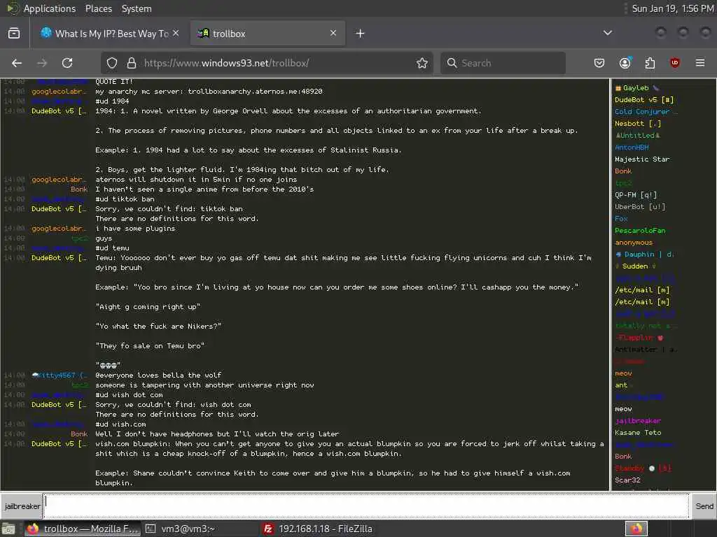Open the Firefox account icon
The image size is (717, 537).
pyautogui.click(x=625, y=63)
